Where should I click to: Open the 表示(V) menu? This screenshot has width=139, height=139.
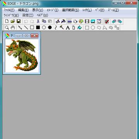[37, 10]
